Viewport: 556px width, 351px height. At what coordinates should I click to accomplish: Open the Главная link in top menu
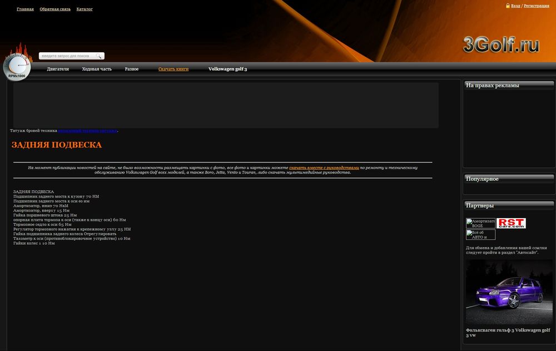coord(25,9)
